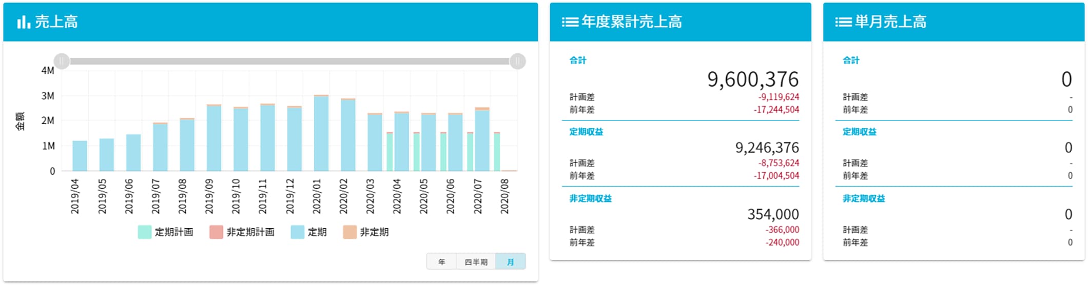Click the 2019/04 bar in chart
Image resolution: width=1088 pixels, height=286 pixels.
[80, 156]
